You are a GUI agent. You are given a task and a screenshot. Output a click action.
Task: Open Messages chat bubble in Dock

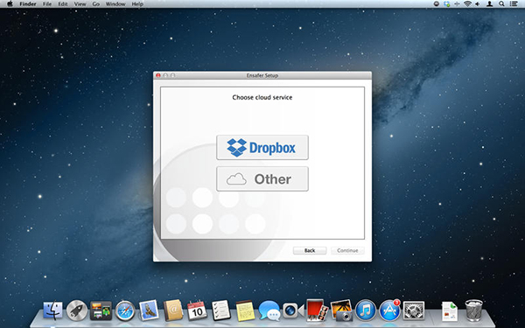269,311
